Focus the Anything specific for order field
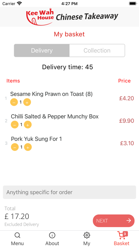139x247 pixels. [x=69, y=192]
